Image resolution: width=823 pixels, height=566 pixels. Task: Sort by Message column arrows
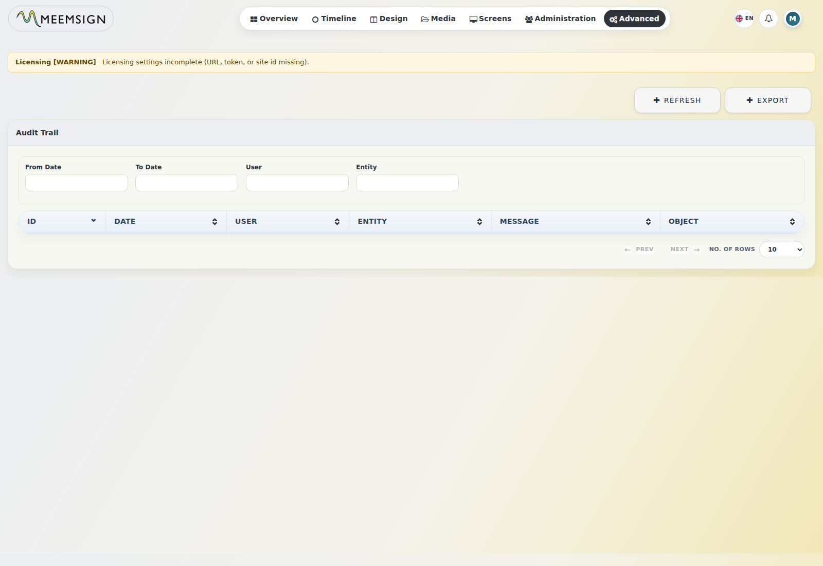(648, 222)
